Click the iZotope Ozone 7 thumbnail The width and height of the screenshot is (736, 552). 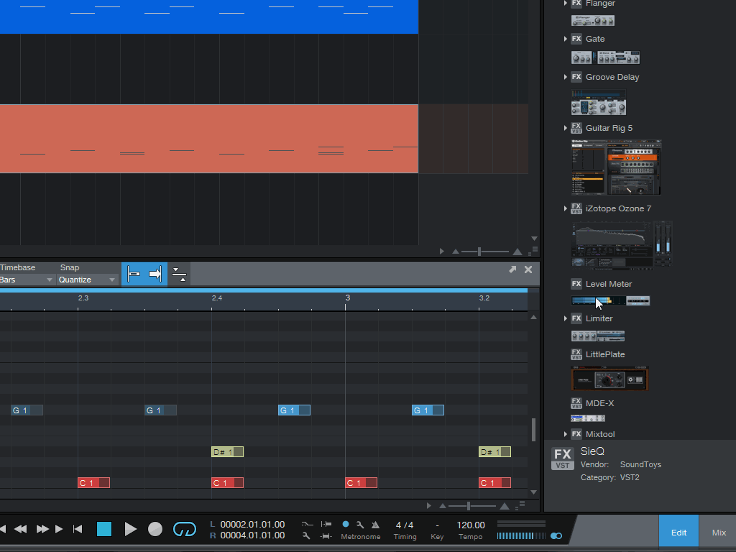pyautogui.click(x=622, y=246)
